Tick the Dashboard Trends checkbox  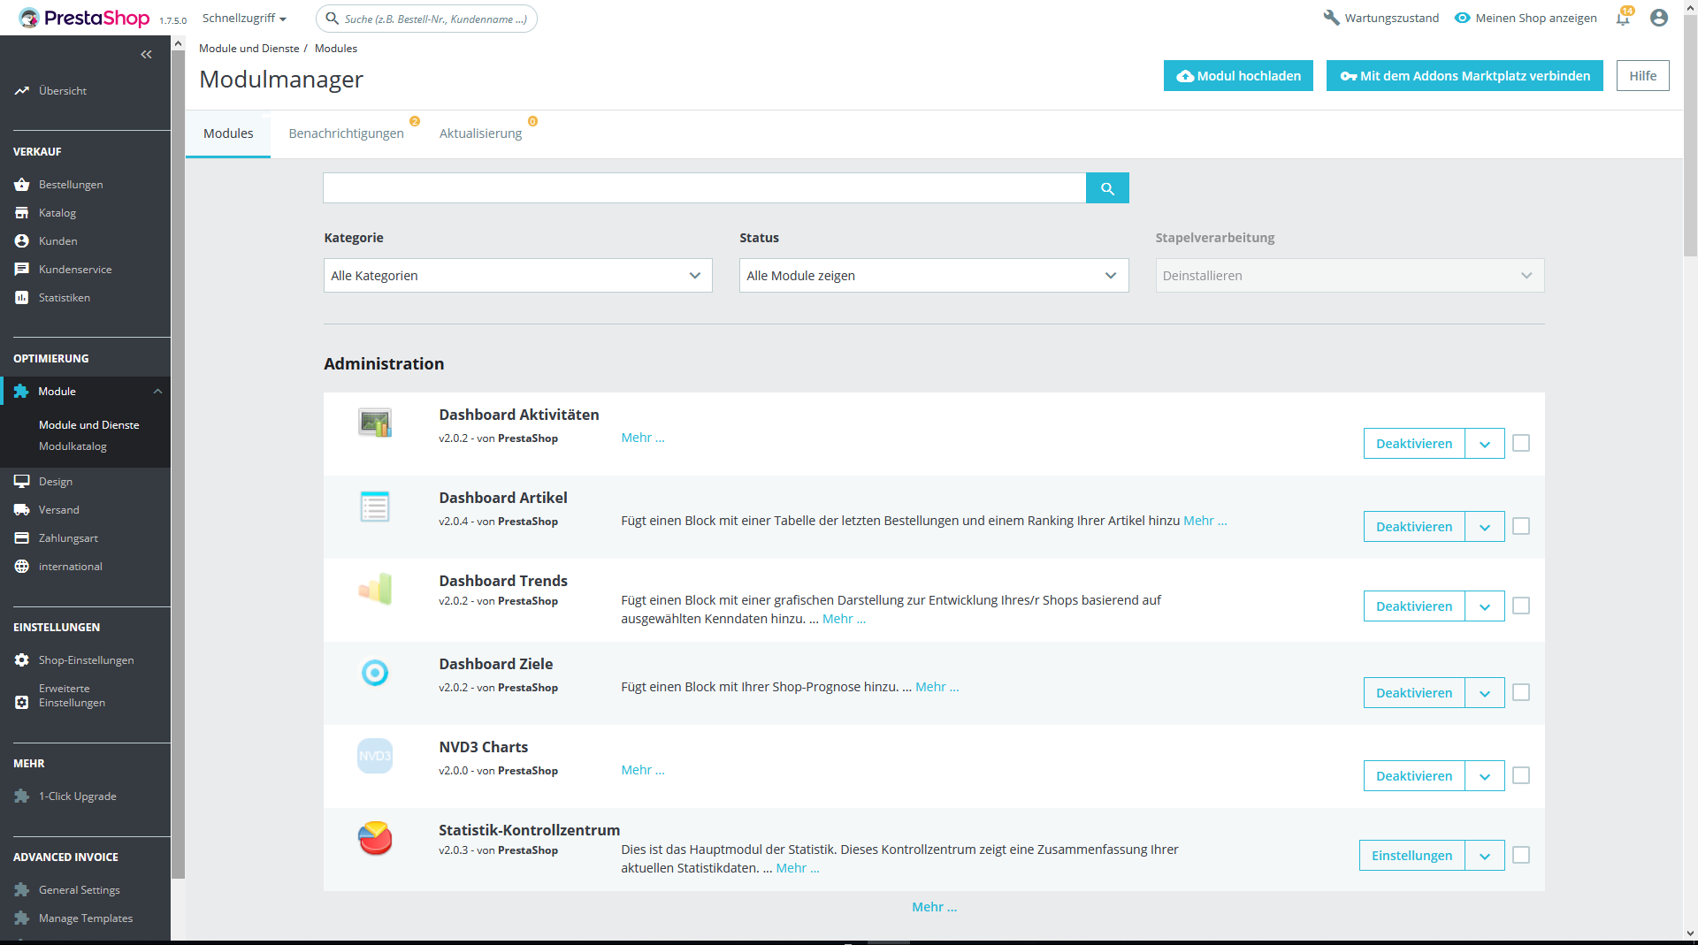[1521, 606]
